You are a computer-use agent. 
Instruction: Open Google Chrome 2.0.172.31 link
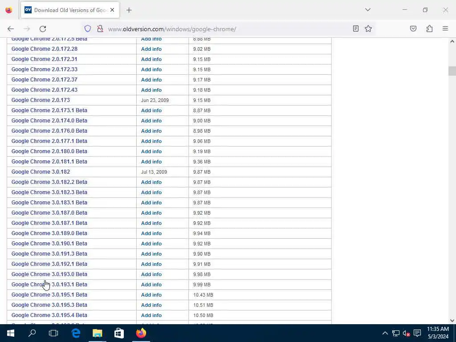point(44,59)
